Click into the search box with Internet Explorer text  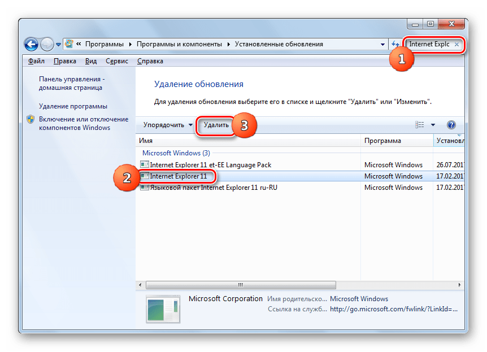[429, 44]
